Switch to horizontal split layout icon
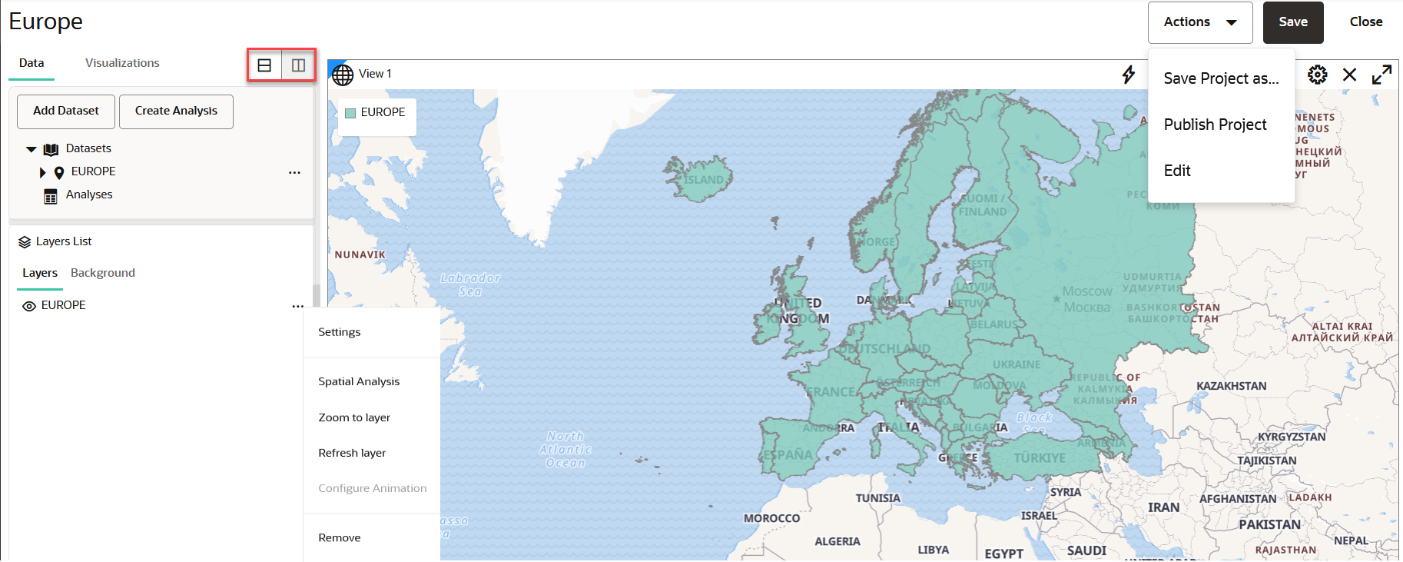Viewport: 1403px width, 562px height. tap(264, 66)
